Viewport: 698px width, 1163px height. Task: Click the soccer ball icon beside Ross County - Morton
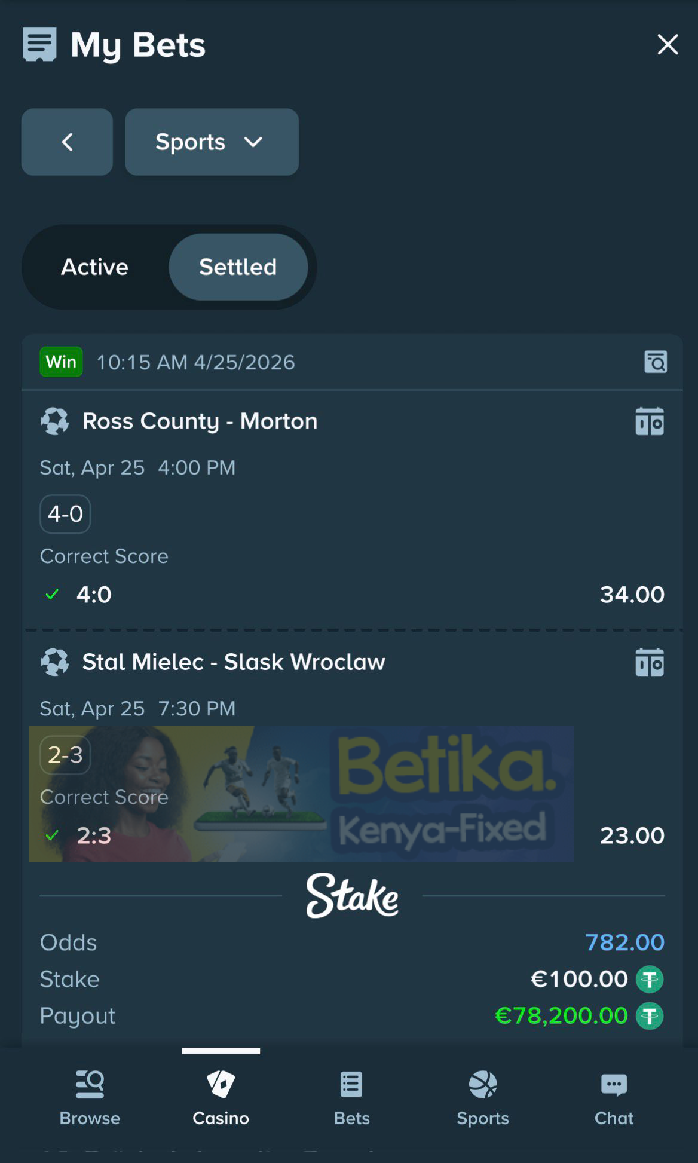[55, 421]
